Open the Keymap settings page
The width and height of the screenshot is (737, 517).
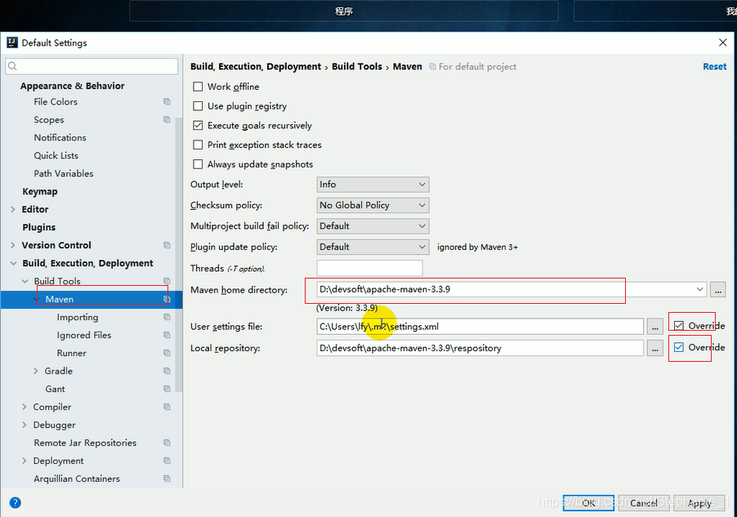pos(40,191)
